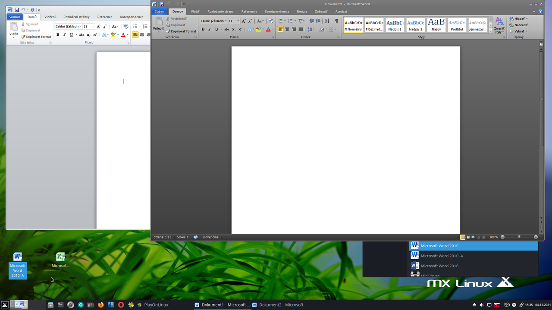Click Bullets list icon in Dokument1 window
The width and height of the screenshot is (552, 310).
click(x=280, y=21)
